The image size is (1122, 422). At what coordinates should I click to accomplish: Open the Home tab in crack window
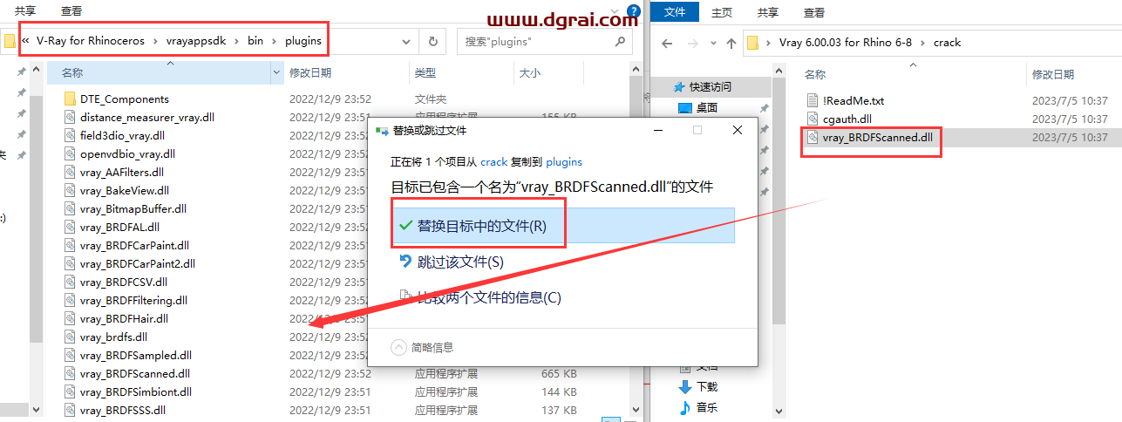(722, 12)
